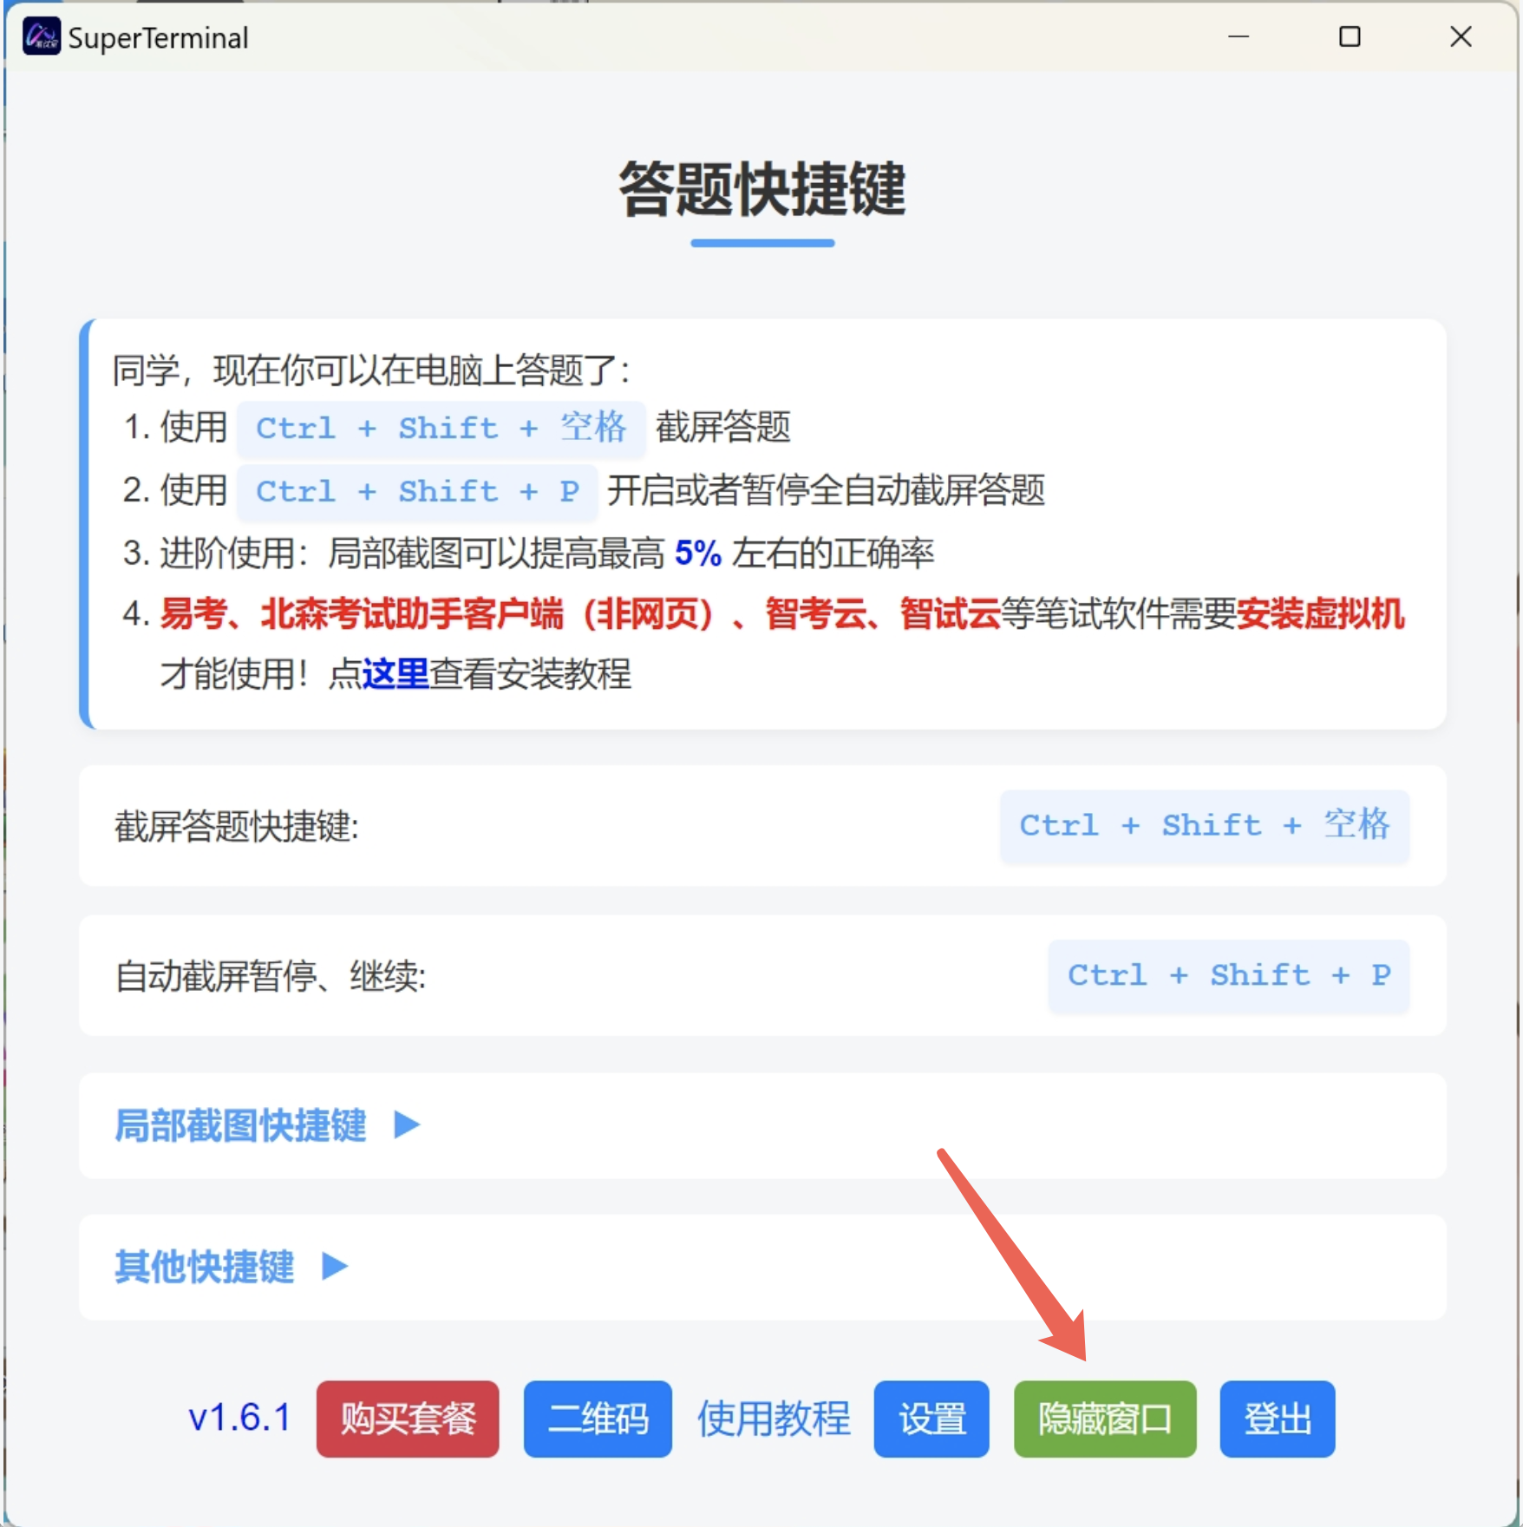Click the red 购买套餐 button

(x=408, y=1419)
